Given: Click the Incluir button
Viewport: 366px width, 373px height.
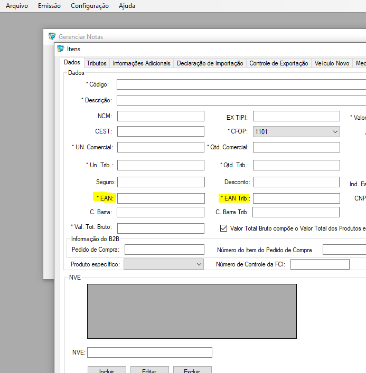Looking at the screenshot, I should [106, 370].
